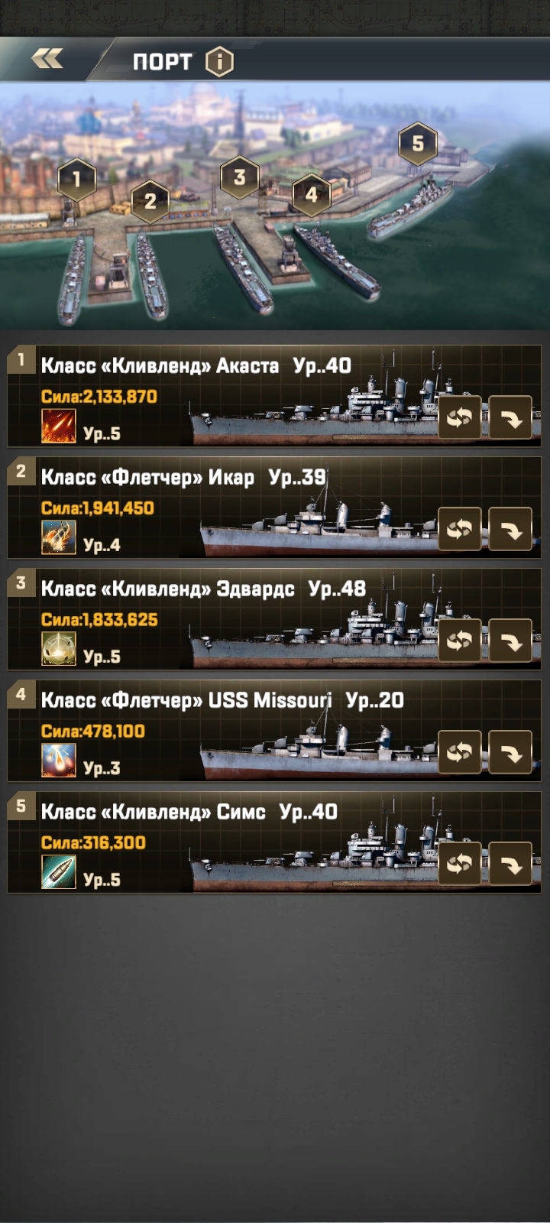Open Акаста's fire skill icon
This screenshot has width=550, height=1223.
coord(59,426)
